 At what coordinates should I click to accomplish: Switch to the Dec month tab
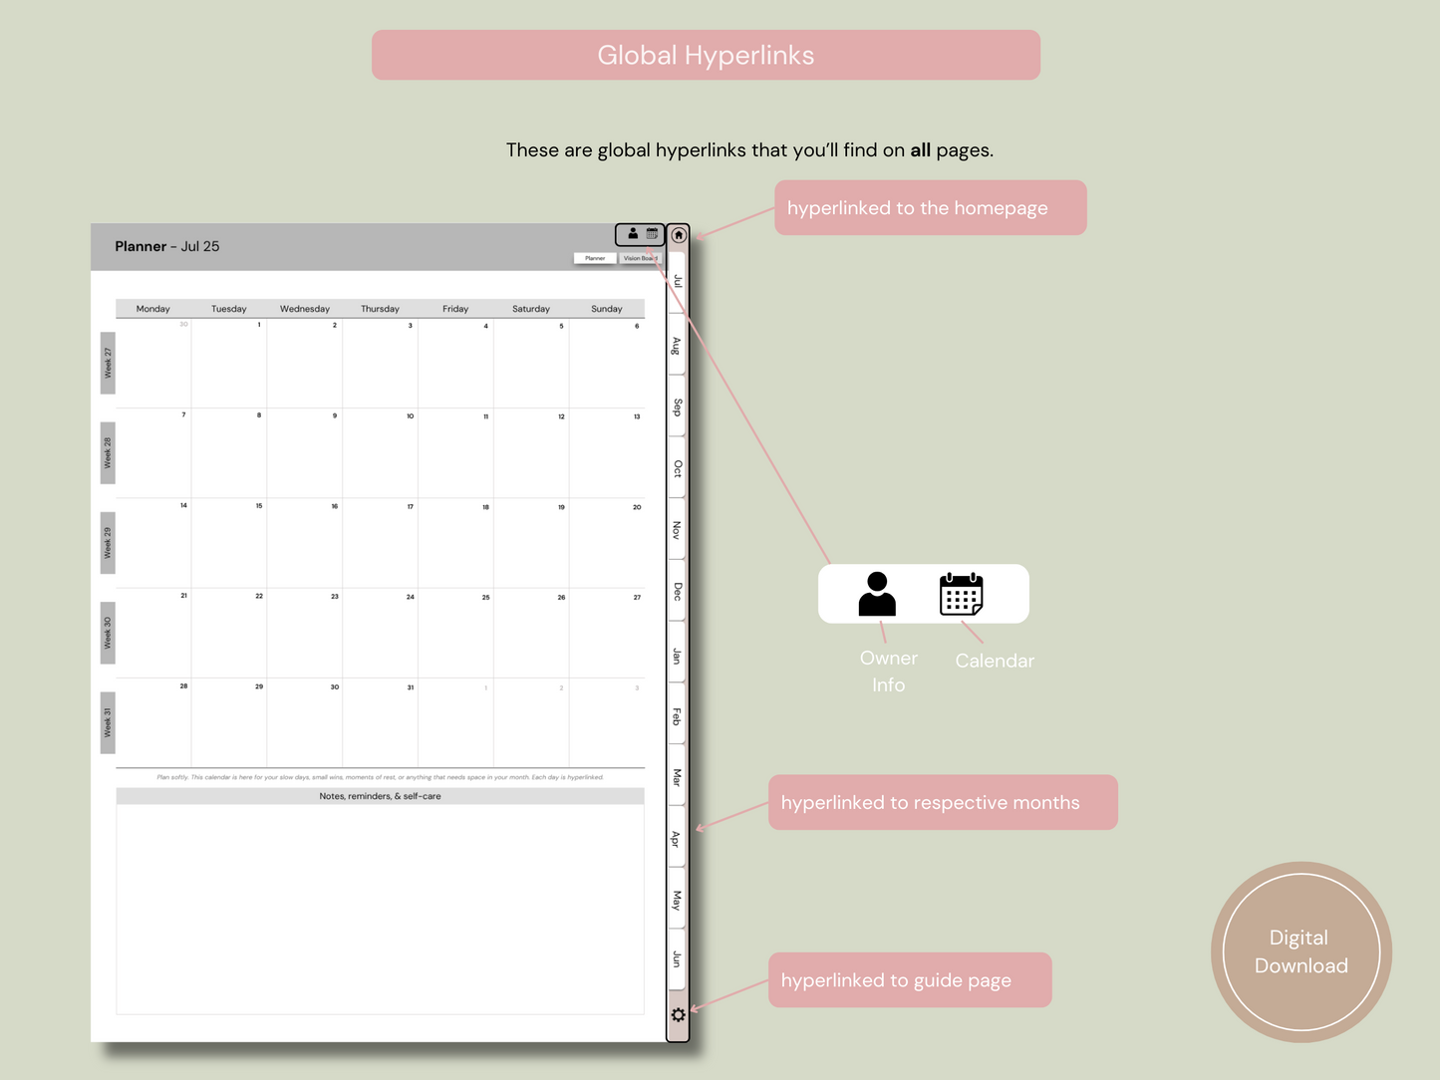click(x=677, y=592)
